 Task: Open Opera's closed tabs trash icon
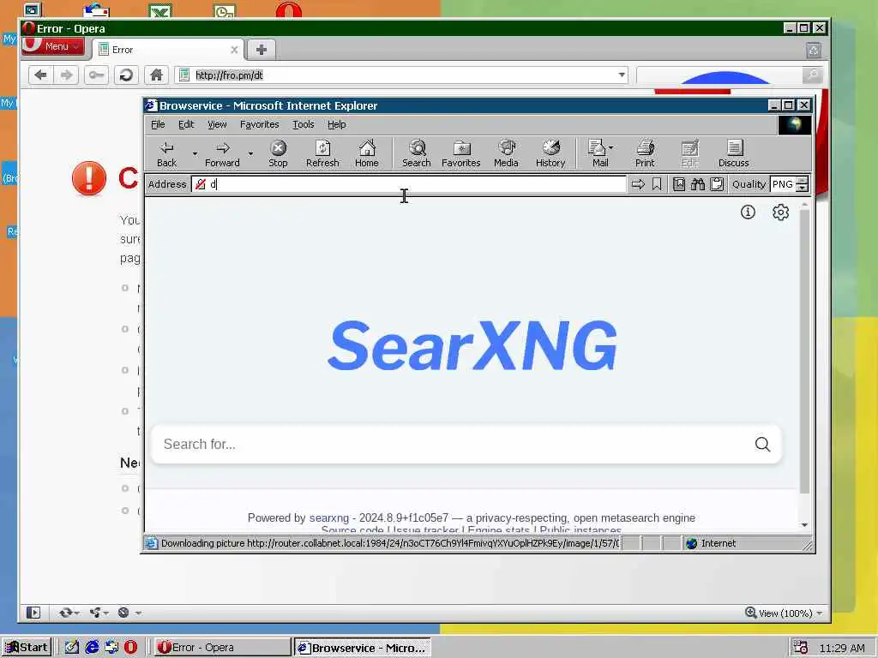814,51
